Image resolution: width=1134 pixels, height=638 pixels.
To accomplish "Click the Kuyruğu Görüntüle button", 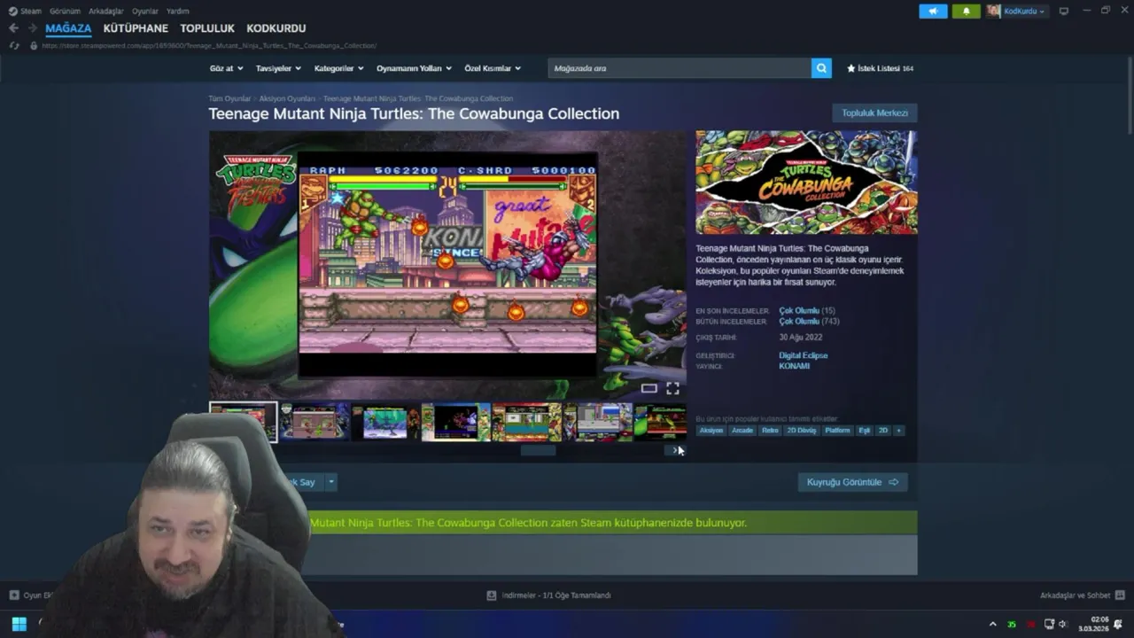I will click(x=852, y=482).
